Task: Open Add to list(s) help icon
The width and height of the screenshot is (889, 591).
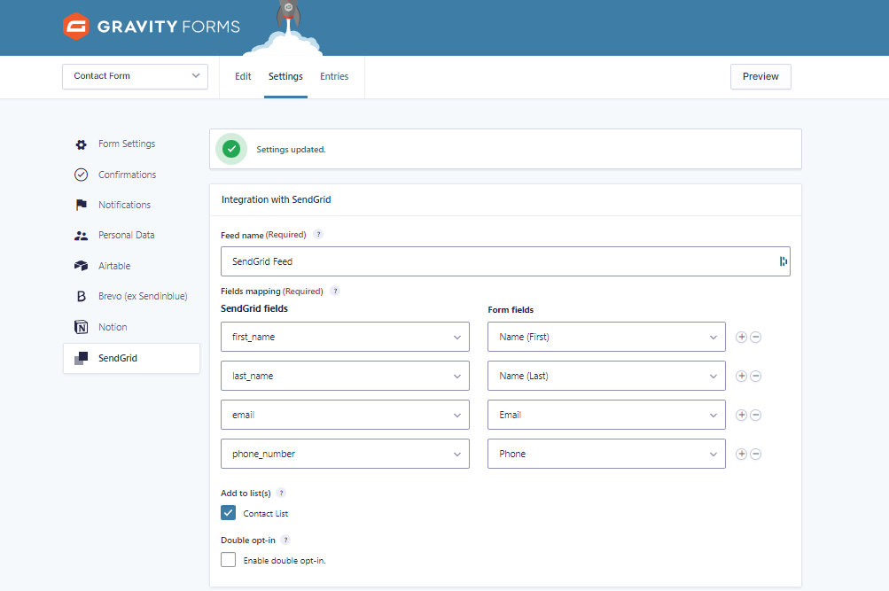Action: click(281, 493)
